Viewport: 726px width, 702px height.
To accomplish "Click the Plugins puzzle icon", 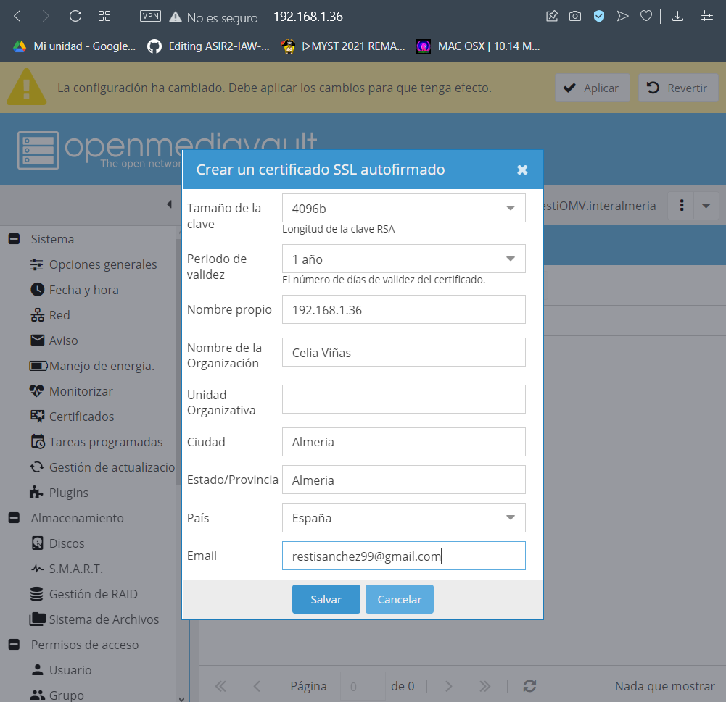I will click(x=36, y=493).
